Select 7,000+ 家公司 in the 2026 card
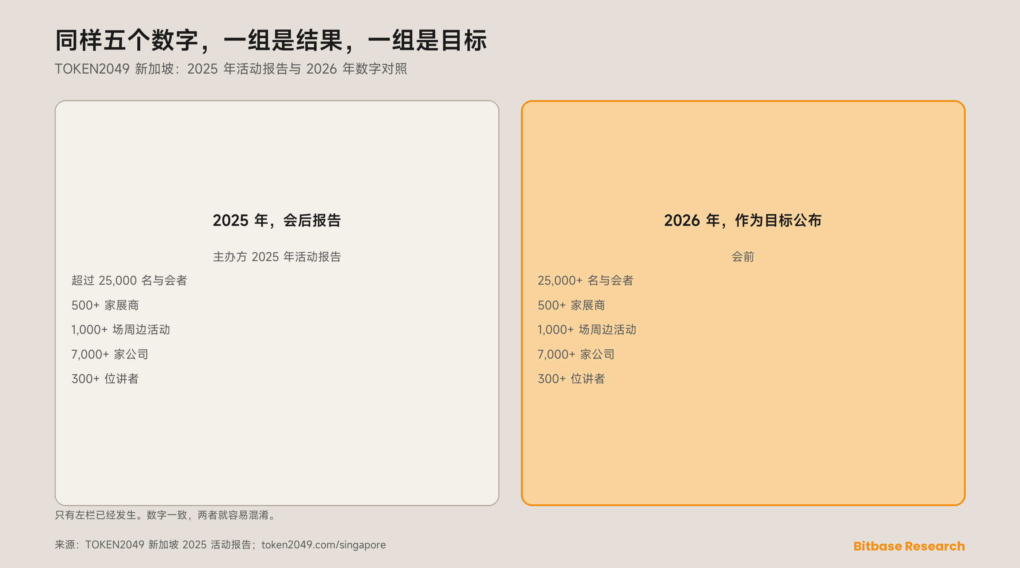The image size is (1020, 568). pyautogui.click(x=576, y=354)
